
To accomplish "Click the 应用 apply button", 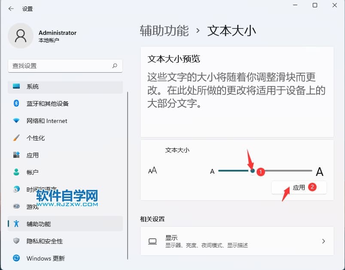I will [299, 187].
